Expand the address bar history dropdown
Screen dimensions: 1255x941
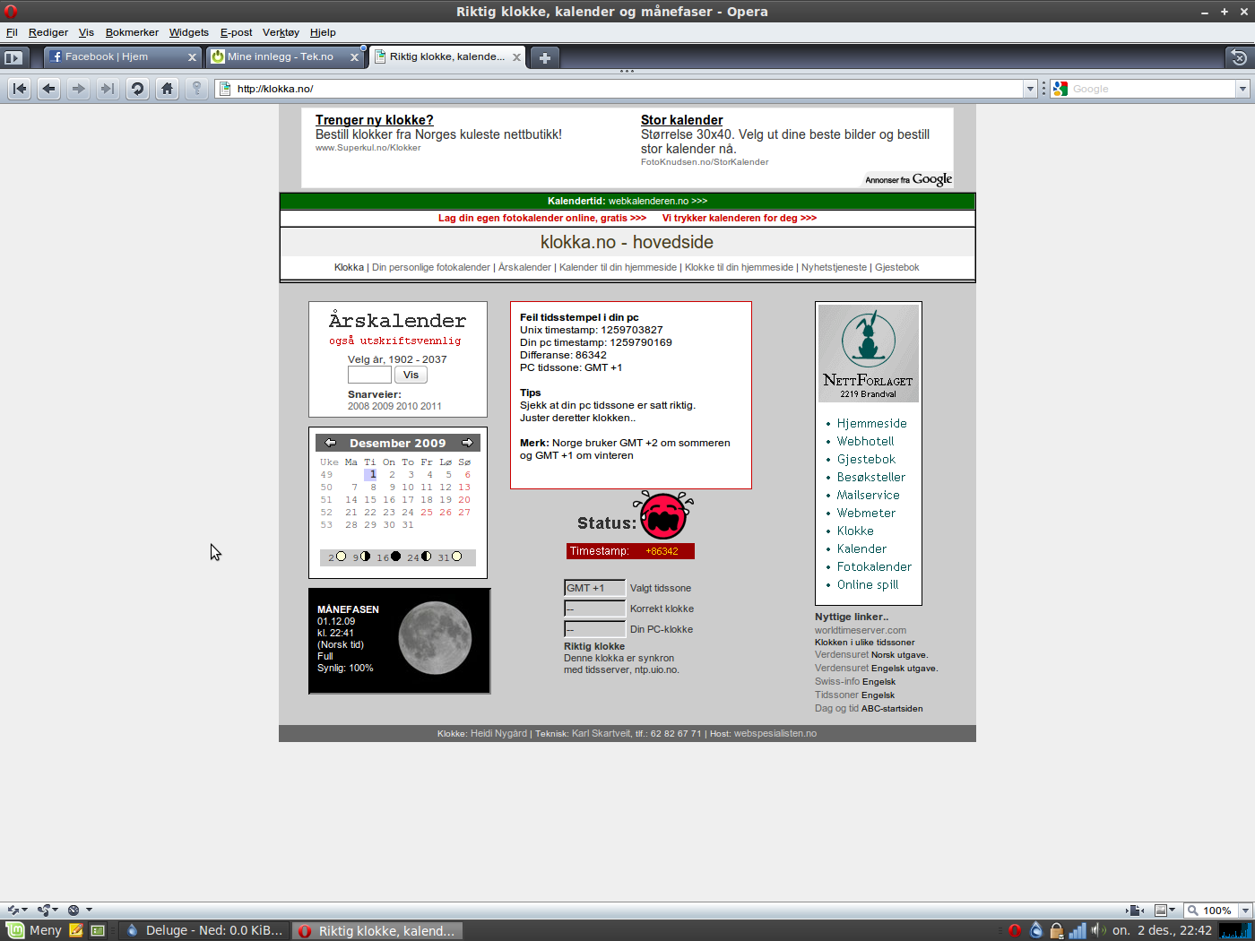pyautogui.click(x=1030, y=89)
